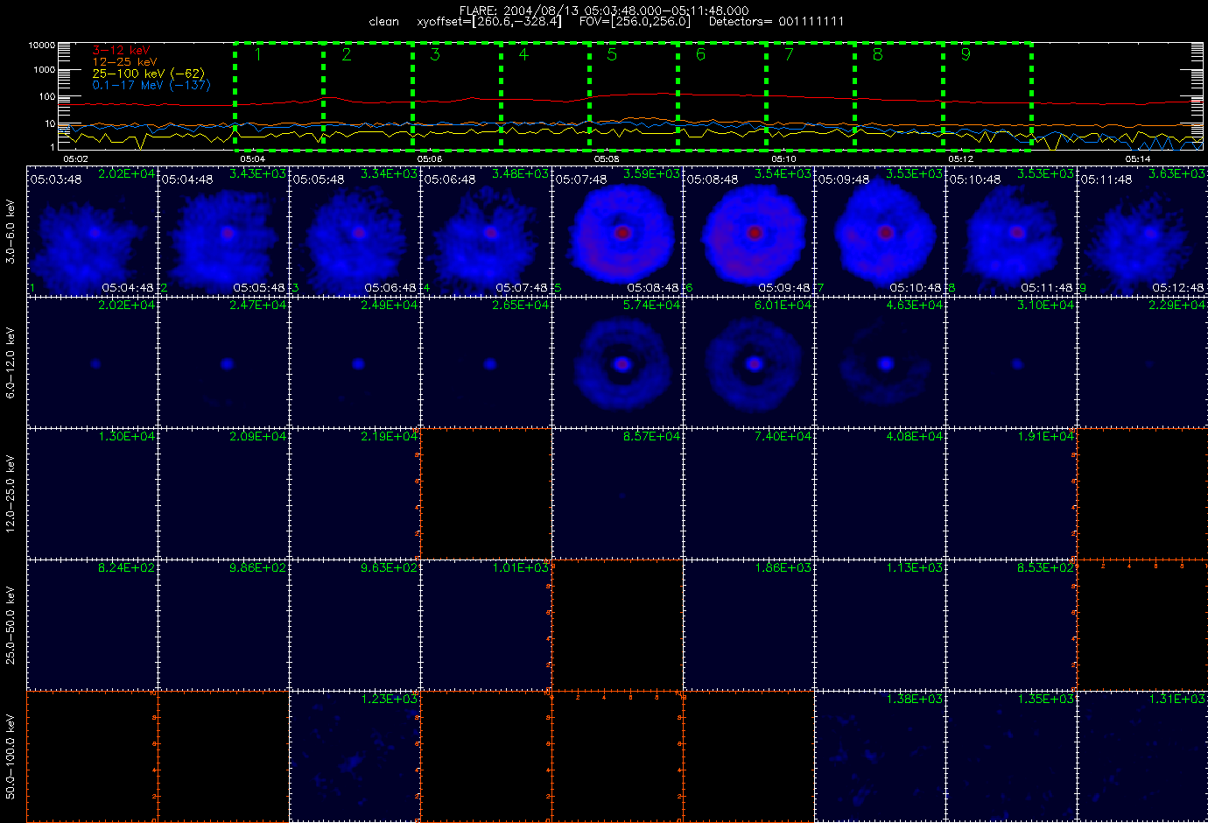
Task: Click the '3.0-6.0 keV' row label
Action: pos(11,231)
